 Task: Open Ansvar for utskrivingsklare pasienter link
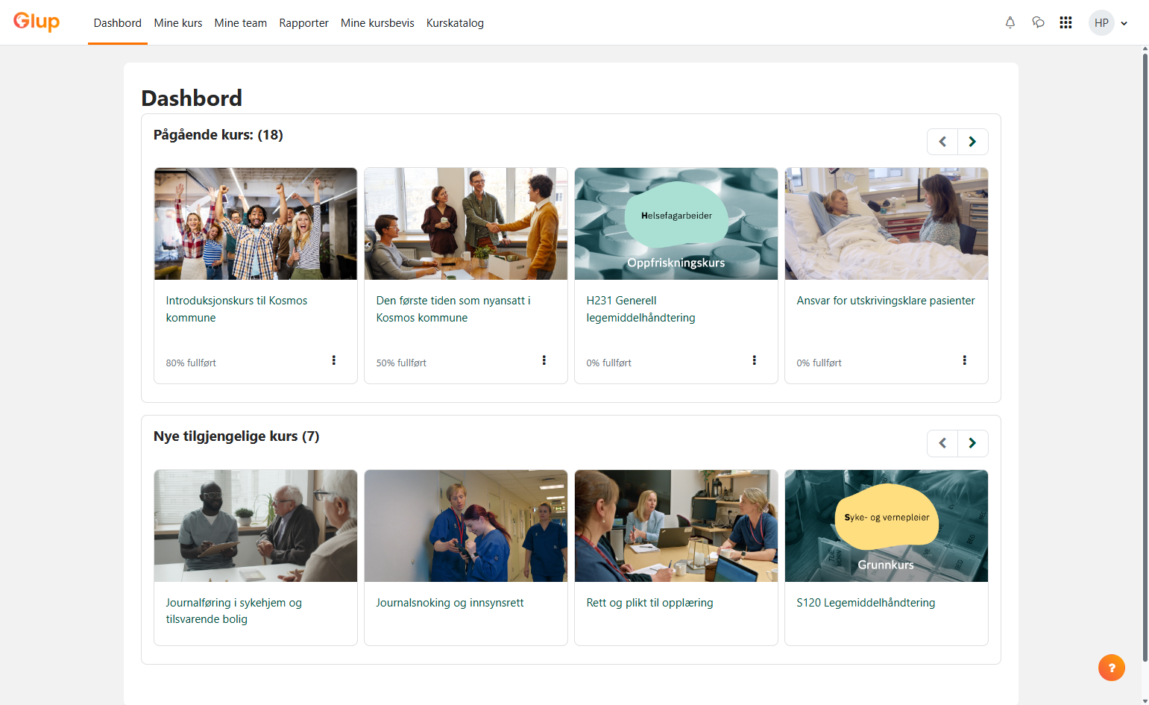click(x=886, y=301)
